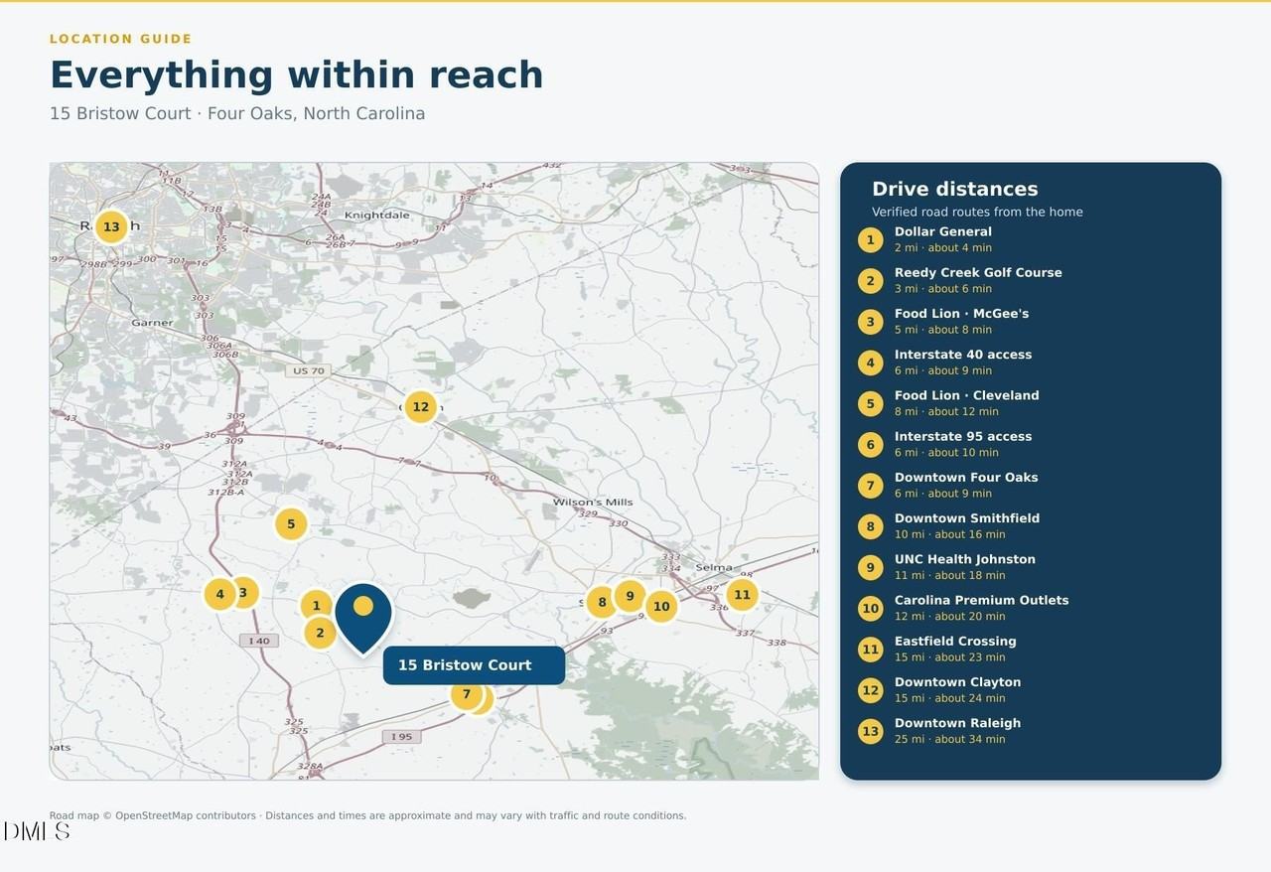Image resolution: width=1271 pixels, height=872 pixels.
Task: Select map marker 5 on the map
Action: click(291, 524)
